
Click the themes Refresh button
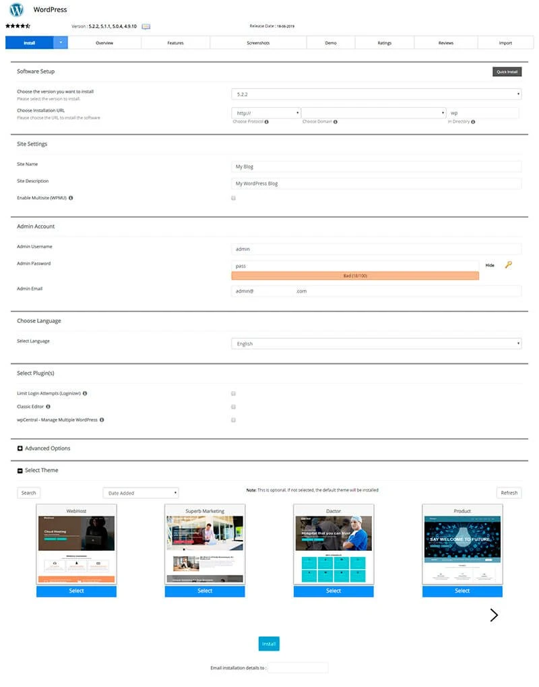click(509, 493)
